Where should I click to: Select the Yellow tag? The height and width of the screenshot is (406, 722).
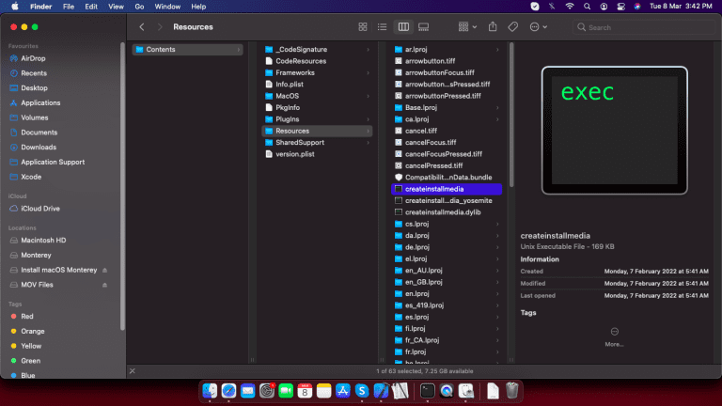(x=31, y=346)
